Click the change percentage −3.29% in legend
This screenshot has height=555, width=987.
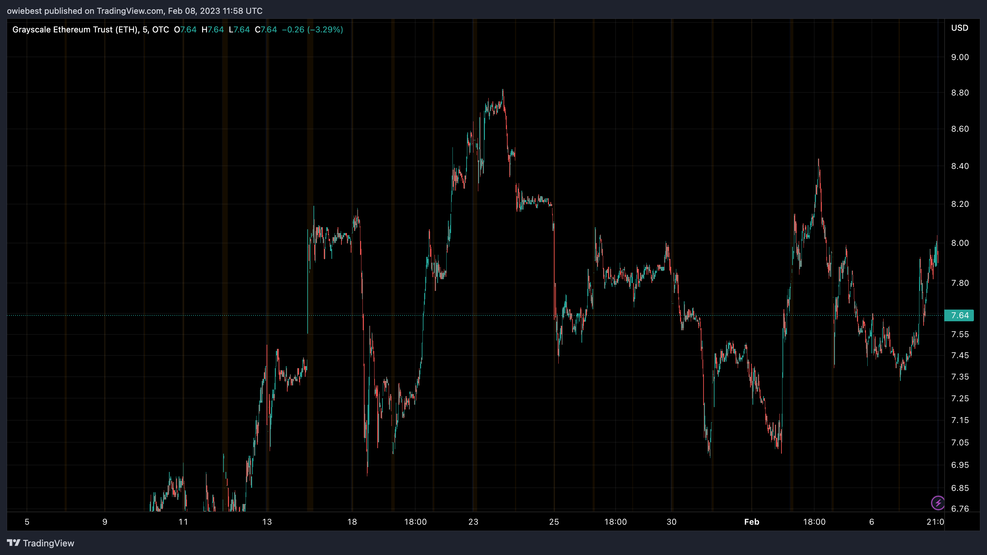point(328,30)
